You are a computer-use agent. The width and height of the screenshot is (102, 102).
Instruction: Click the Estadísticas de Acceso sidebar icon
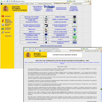[x=3, y=29]
